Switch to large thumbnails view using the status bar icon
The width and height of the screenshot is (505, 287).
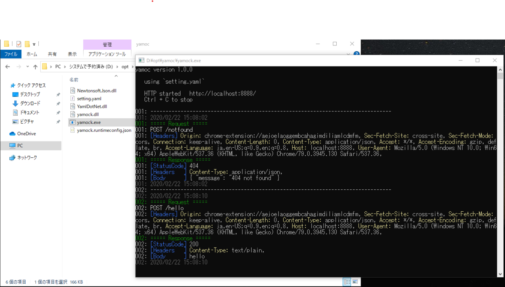tap(355, 282)
